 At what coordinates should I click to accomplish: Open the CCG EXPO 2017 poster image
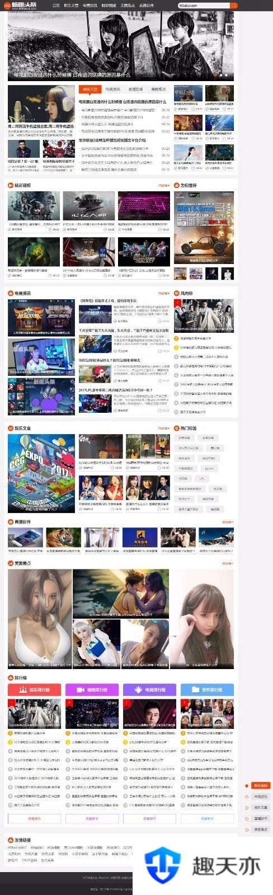point(41,473)
